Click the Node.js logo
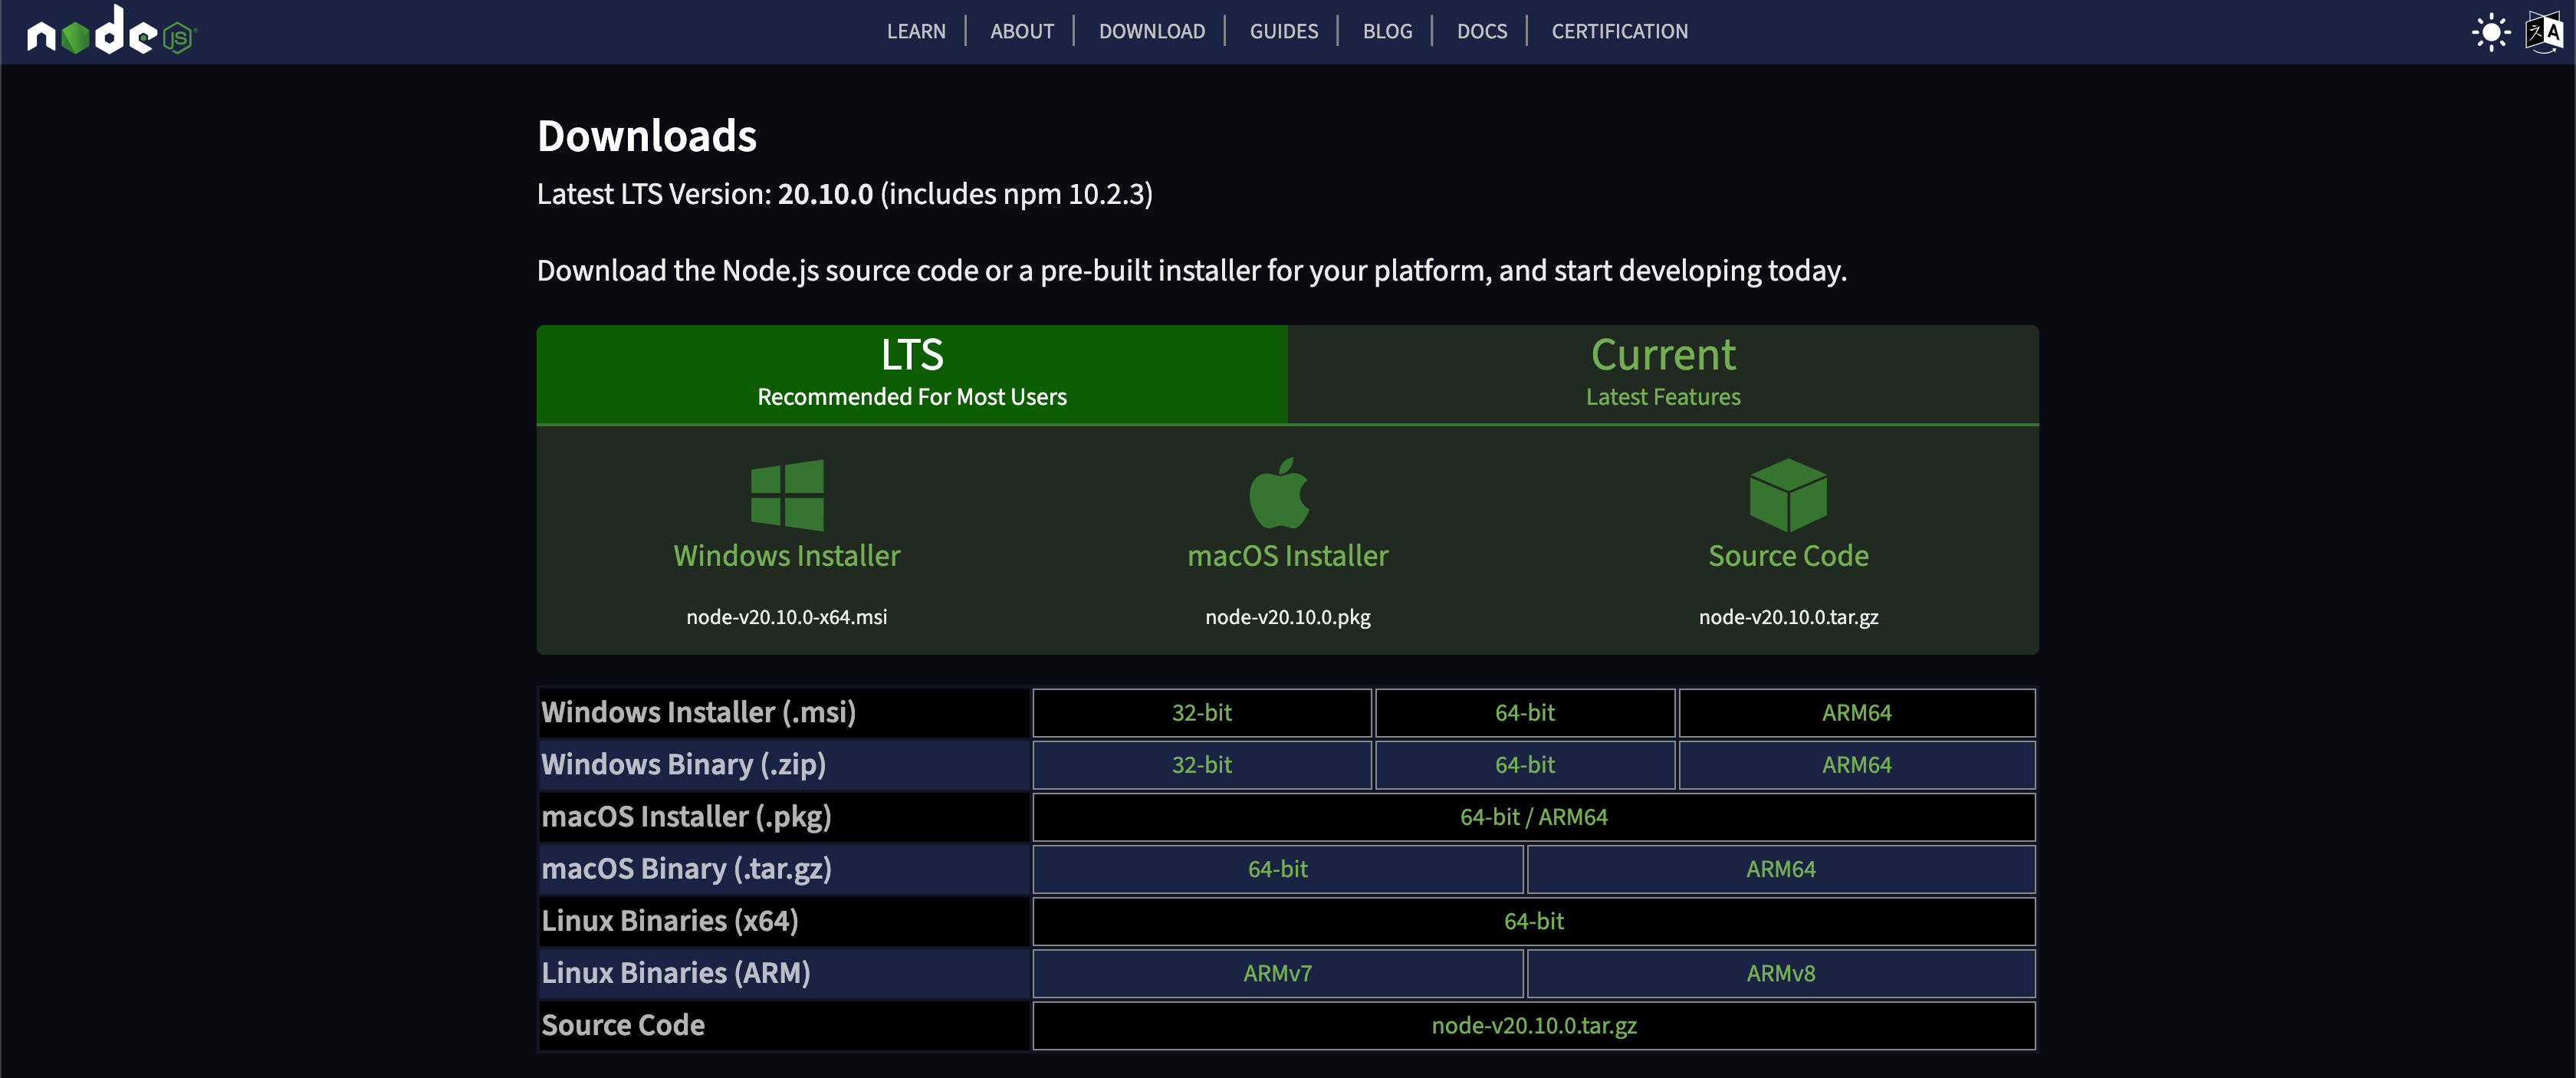Image resolution: width=2576 pixels, height=1078 pixels. point(112,31)
